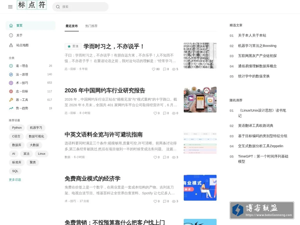Open 关于 in the sidebar

(x=30, y=35)
